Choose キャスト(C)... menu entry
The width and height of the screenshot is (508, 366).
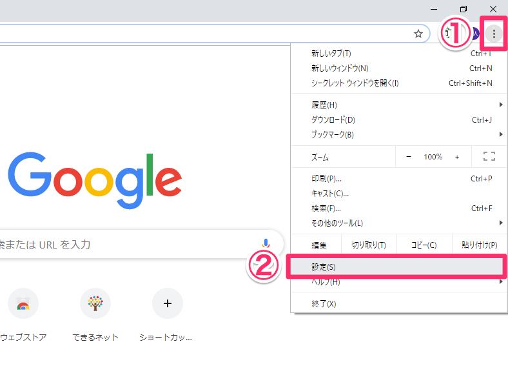coord(399,194)
